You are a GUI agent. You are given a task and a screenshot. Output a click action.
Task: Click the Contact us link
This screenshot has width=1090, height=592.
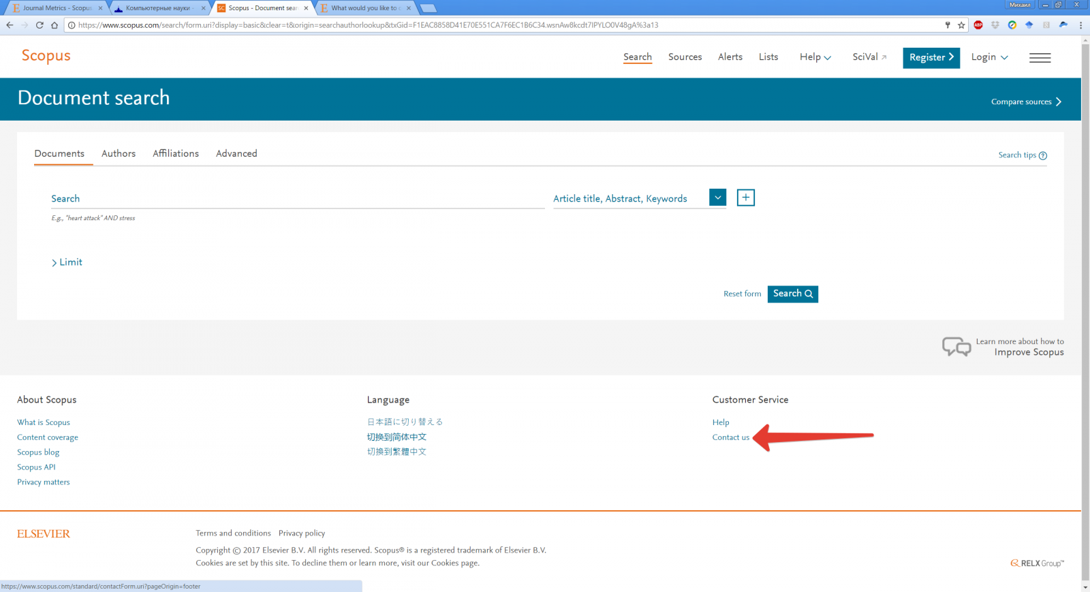point(730,437)
